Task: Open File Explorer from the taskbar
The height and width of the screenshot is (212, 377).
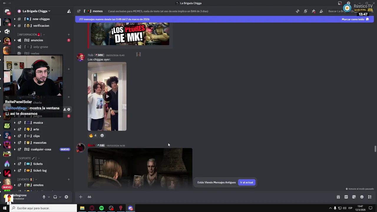Action: pyautogui.click(x=82, y=208)
